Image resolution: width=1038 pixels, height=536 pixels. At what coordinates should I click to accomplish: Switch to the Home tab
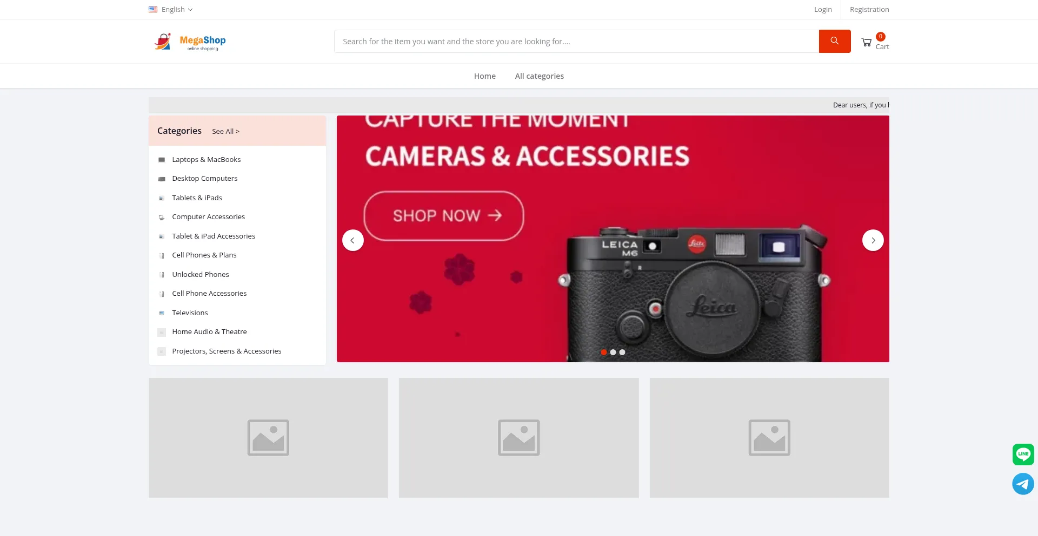(484, 76)
